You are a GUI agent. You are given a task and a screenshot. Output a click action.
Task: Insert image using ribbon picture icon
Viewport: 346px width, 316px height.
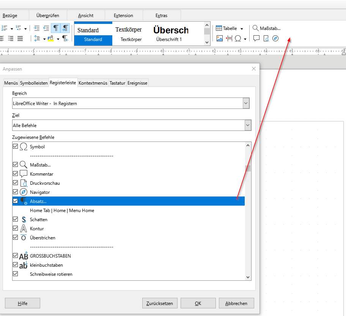pos(220,39)
